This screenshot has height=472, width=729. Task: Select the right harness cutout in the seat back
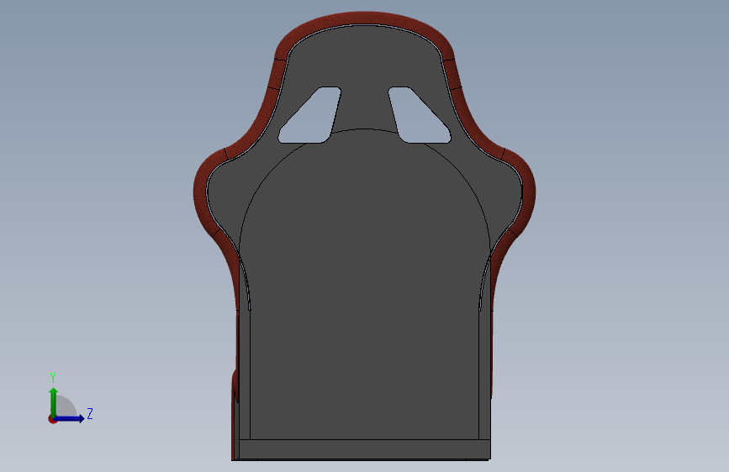[x=420, y=116]
